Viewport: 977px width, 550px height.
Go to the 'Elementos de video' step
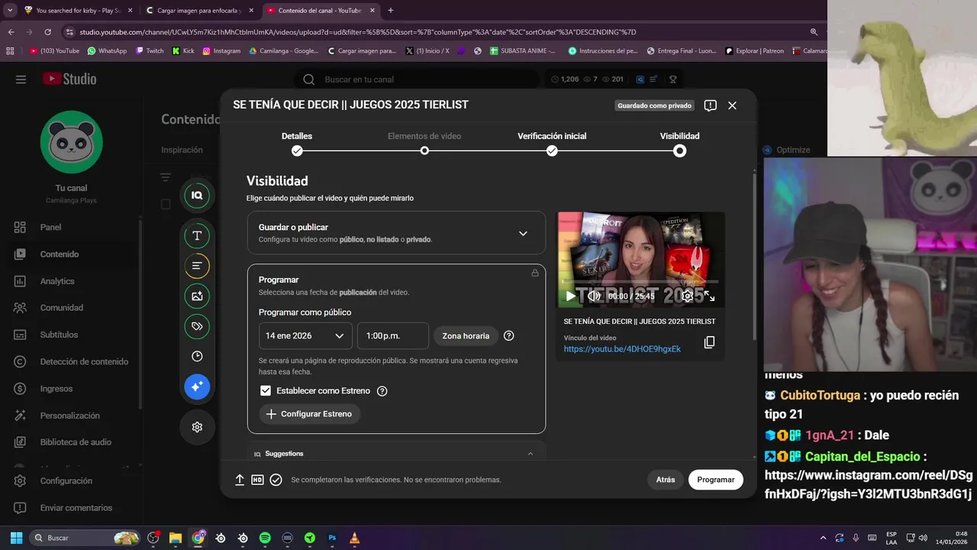424,143
